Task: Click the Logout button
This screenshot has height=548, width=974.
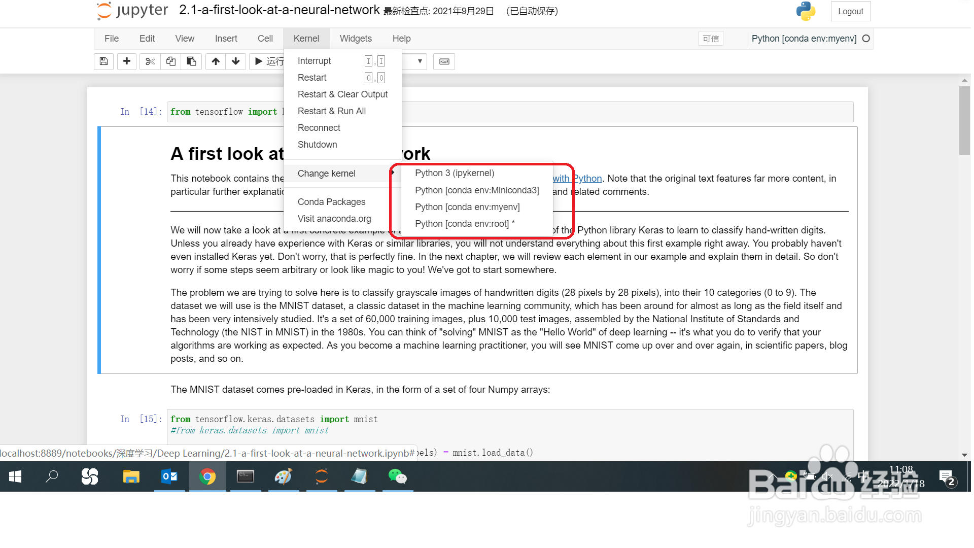Action: pos(850,11)
